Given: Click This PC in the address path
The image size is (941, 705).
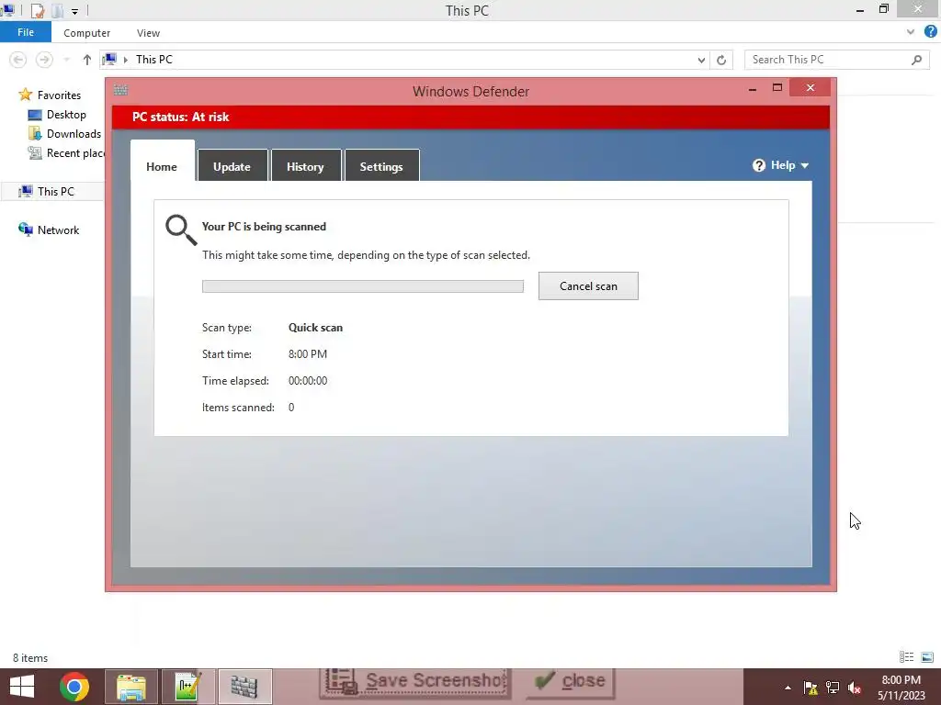Looking at the screenshot, I should click(x=154, y=60).
